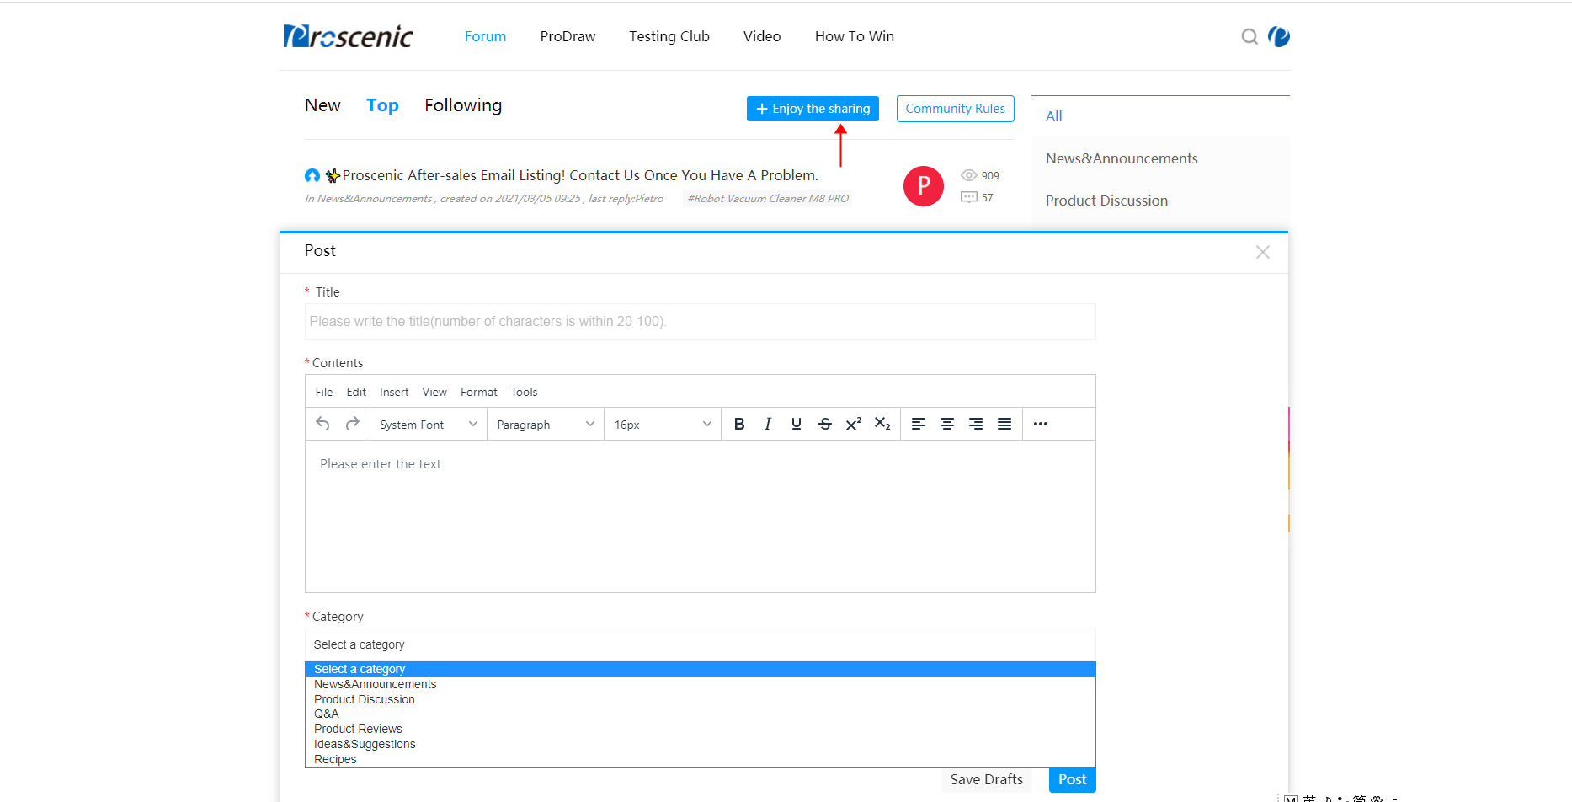Justify the text
Viewport: 1572px width, 802px height.
click(1004, 424)
